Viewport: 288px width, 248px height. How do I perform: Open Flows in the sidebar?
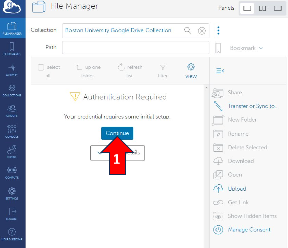pyautogui.click(x=12, y=152)
